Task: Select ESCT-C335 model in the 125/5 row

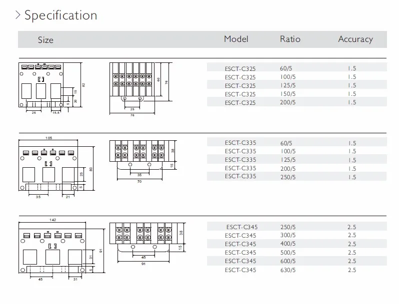Action: click(240, 160)
